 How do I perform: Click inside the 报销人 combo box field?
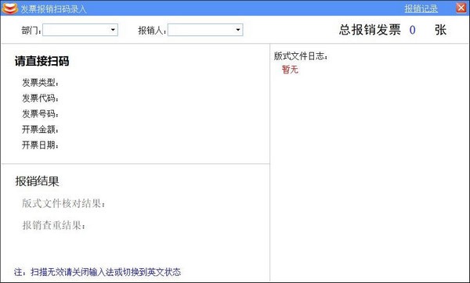[205, 30]
